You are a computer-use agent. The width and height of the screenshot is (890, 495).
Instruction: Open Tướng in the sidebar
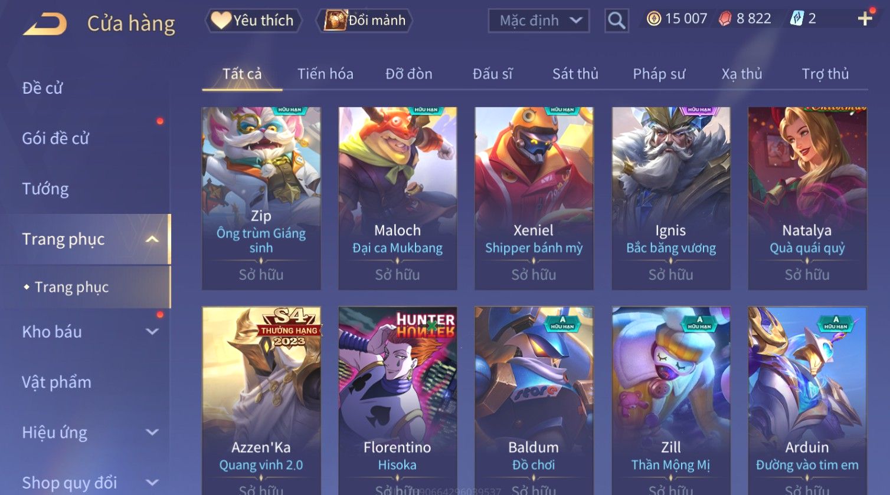45,189
